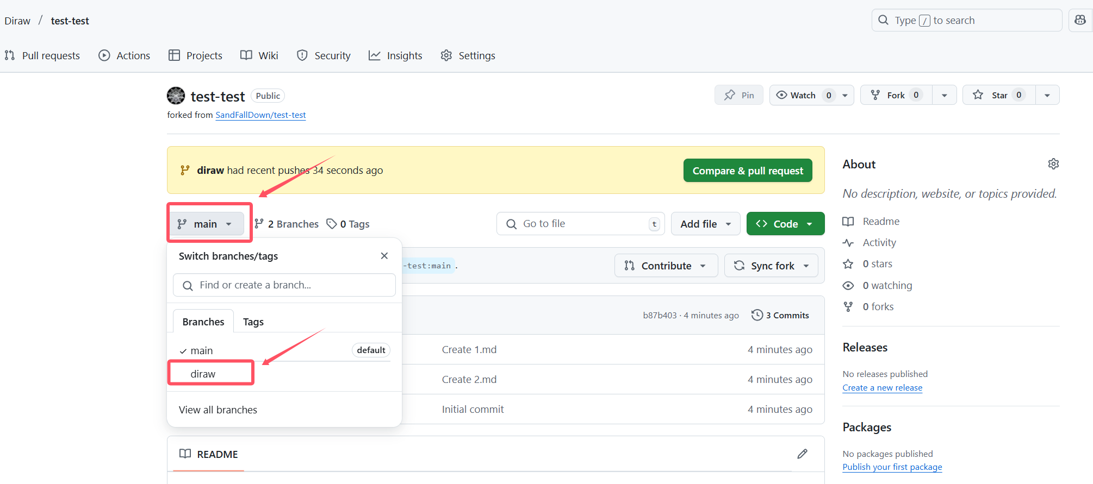The image size is (1093, 484).
Task: Click the Packages heading
Action: point(867,428)
